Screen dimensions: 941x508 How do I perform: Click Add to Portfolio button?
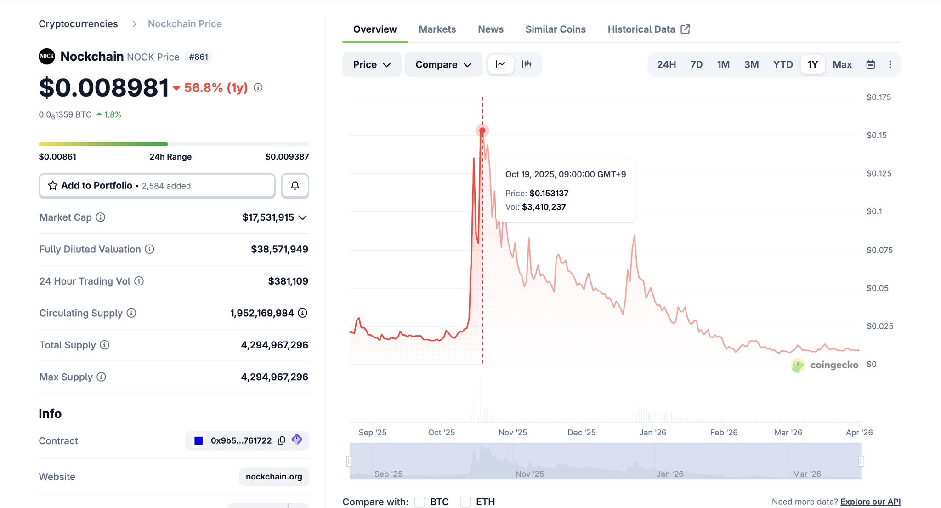pos(157,186)
